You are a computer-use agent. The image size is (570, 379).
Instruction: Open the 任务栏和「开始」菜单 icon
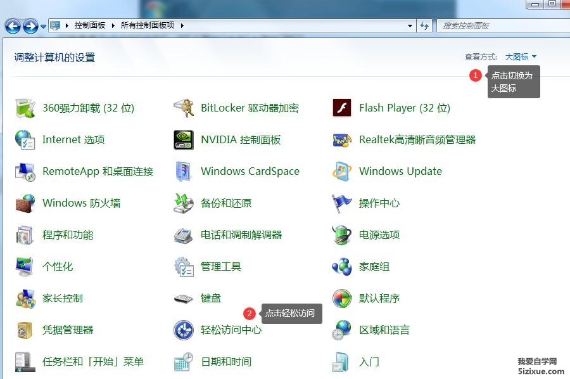(25, 361)
